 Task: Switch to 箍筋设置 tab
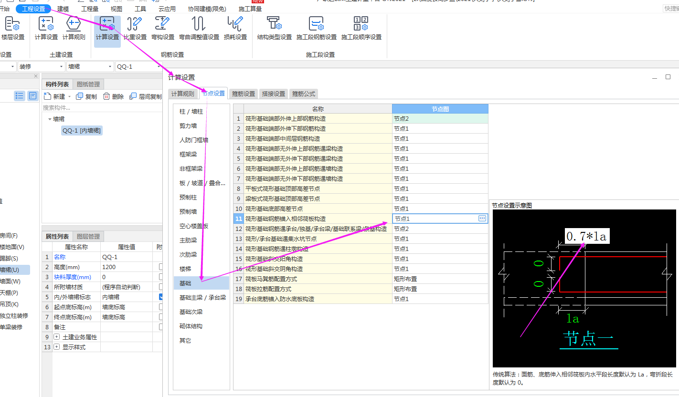pos(244,94)
